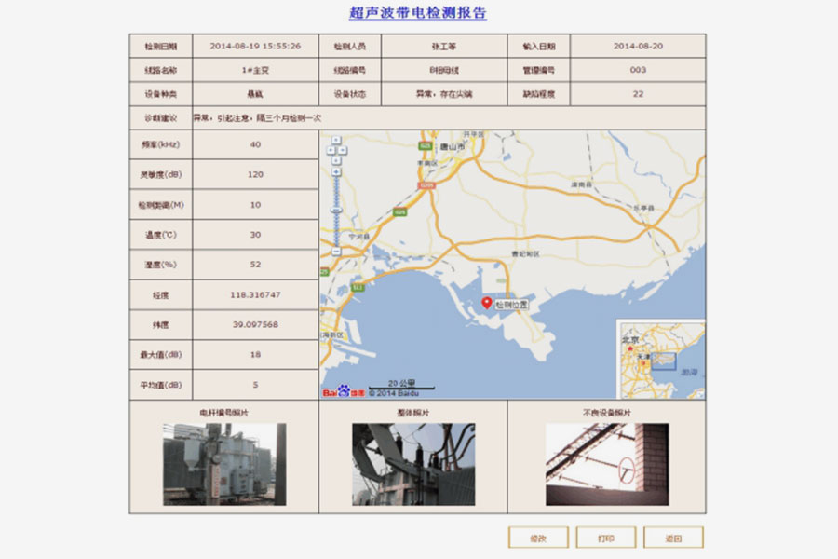Viewport: 838px width, 559px height.
Task: Click the map pan left arrow
Action: [x=330, y=147]
